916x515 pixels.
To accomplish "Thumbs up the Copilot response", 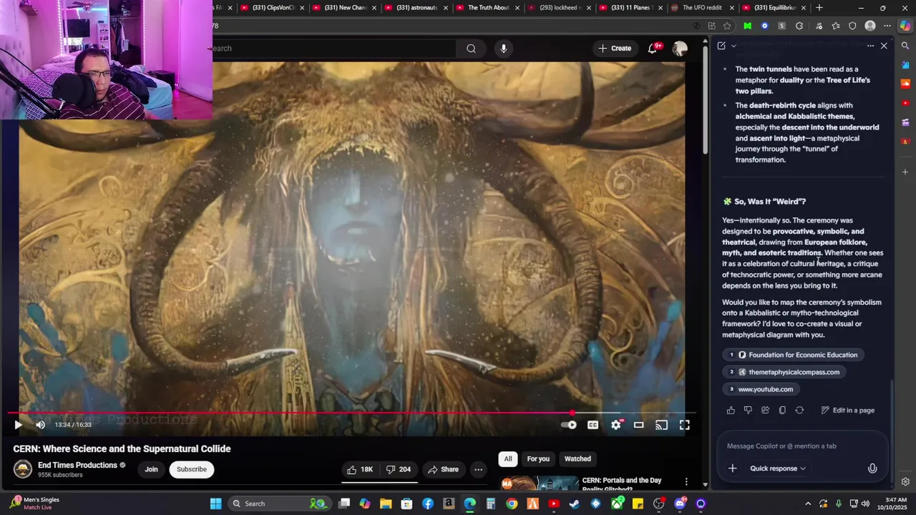I will pyautogui.click(x=731, y=411).
